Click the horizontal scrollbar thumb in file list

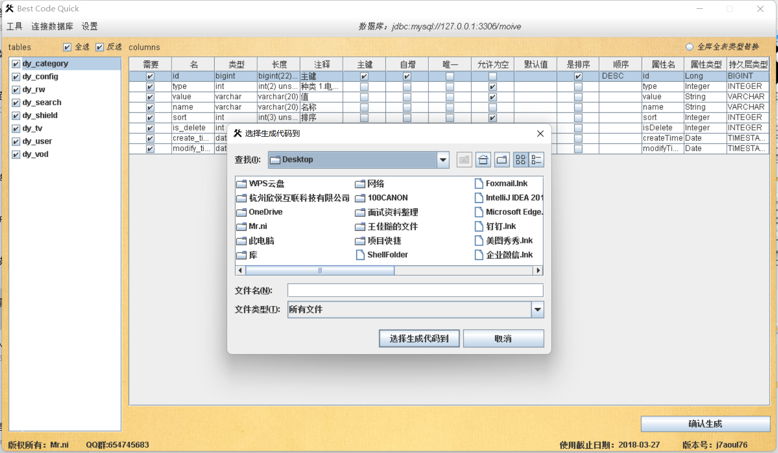point(320,271)
